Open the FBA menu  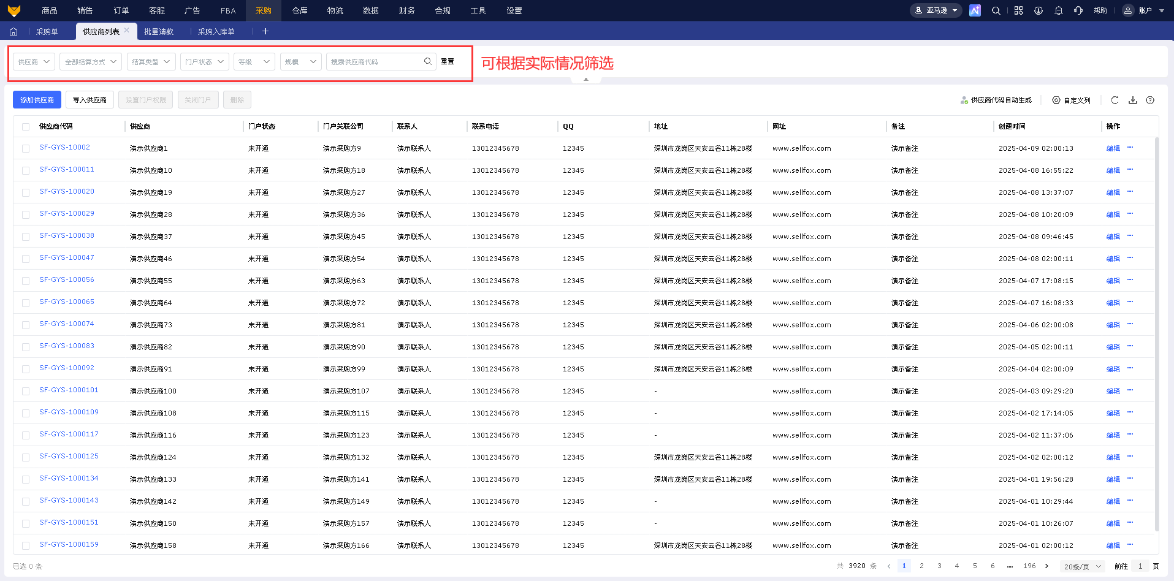click(x=228, y=10)
